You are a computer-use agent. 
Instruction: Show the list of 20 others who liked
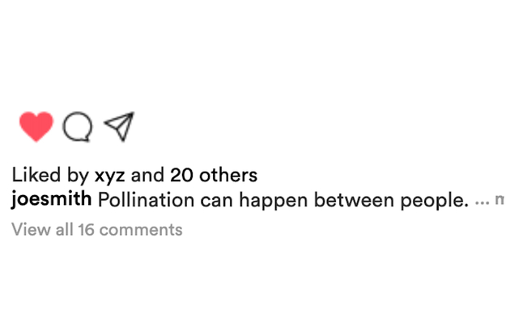[x=214, y=175]
